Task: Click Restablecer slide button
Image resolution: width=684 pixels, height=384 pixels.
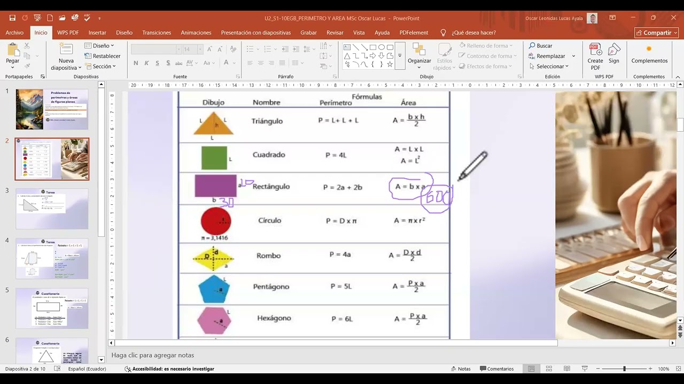Action: (x=102, y=56)
